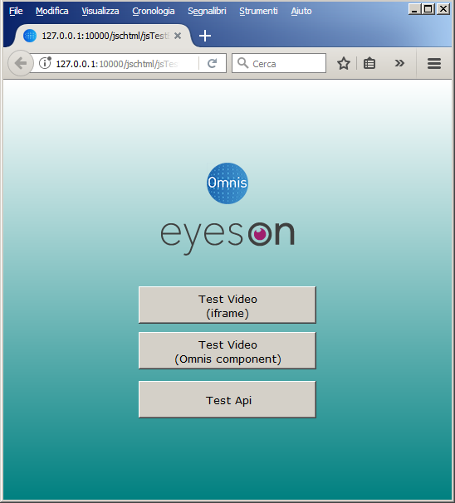The image size is (455, 503).
Task: Open a new tab with plus button
Action: point(205,36)
